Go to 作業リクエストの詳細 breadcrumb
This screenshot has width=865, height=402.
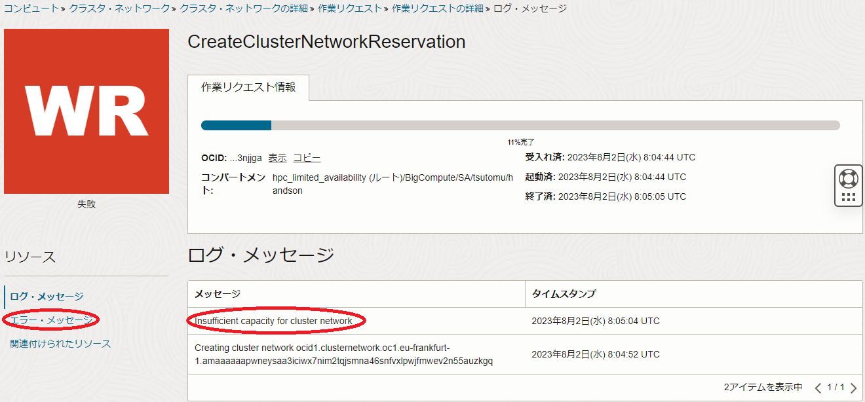pyautogui.click(x=437, y=9)
